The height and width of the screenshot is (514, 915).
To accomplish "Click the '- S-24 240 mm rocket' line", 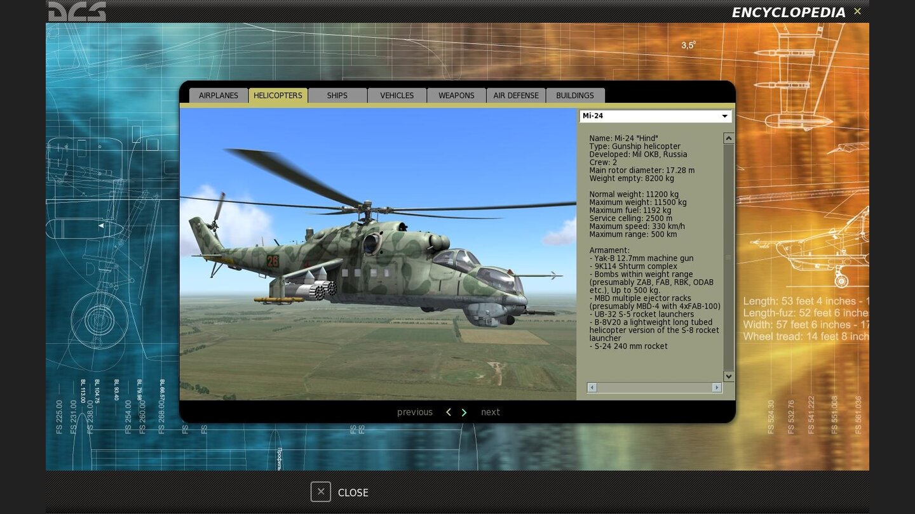I will click(x=628, y=346).
